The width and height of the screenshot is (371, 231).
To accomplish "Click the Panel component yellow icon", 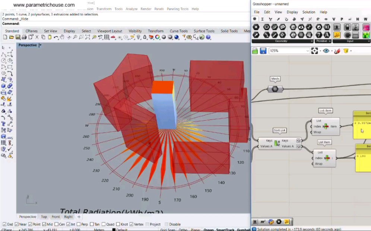I will [337, 35].
